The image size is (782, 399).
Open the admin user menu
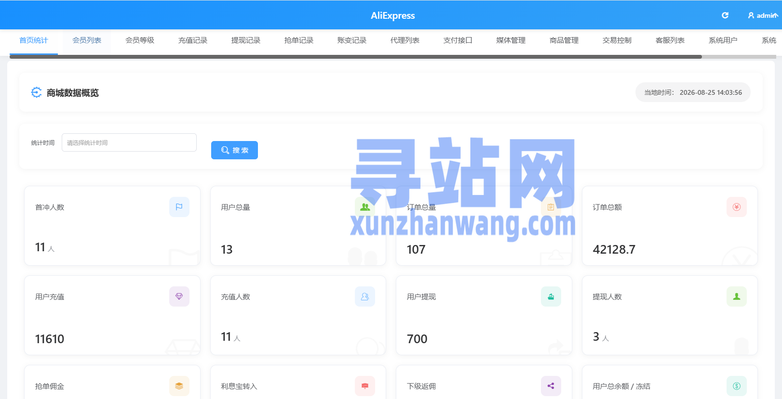point(763,15)
